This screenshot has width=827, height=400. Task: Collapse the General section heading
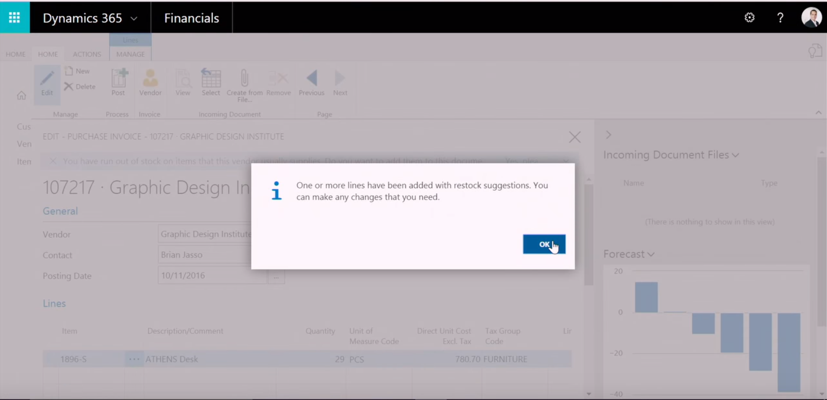[x=60, y=211]
